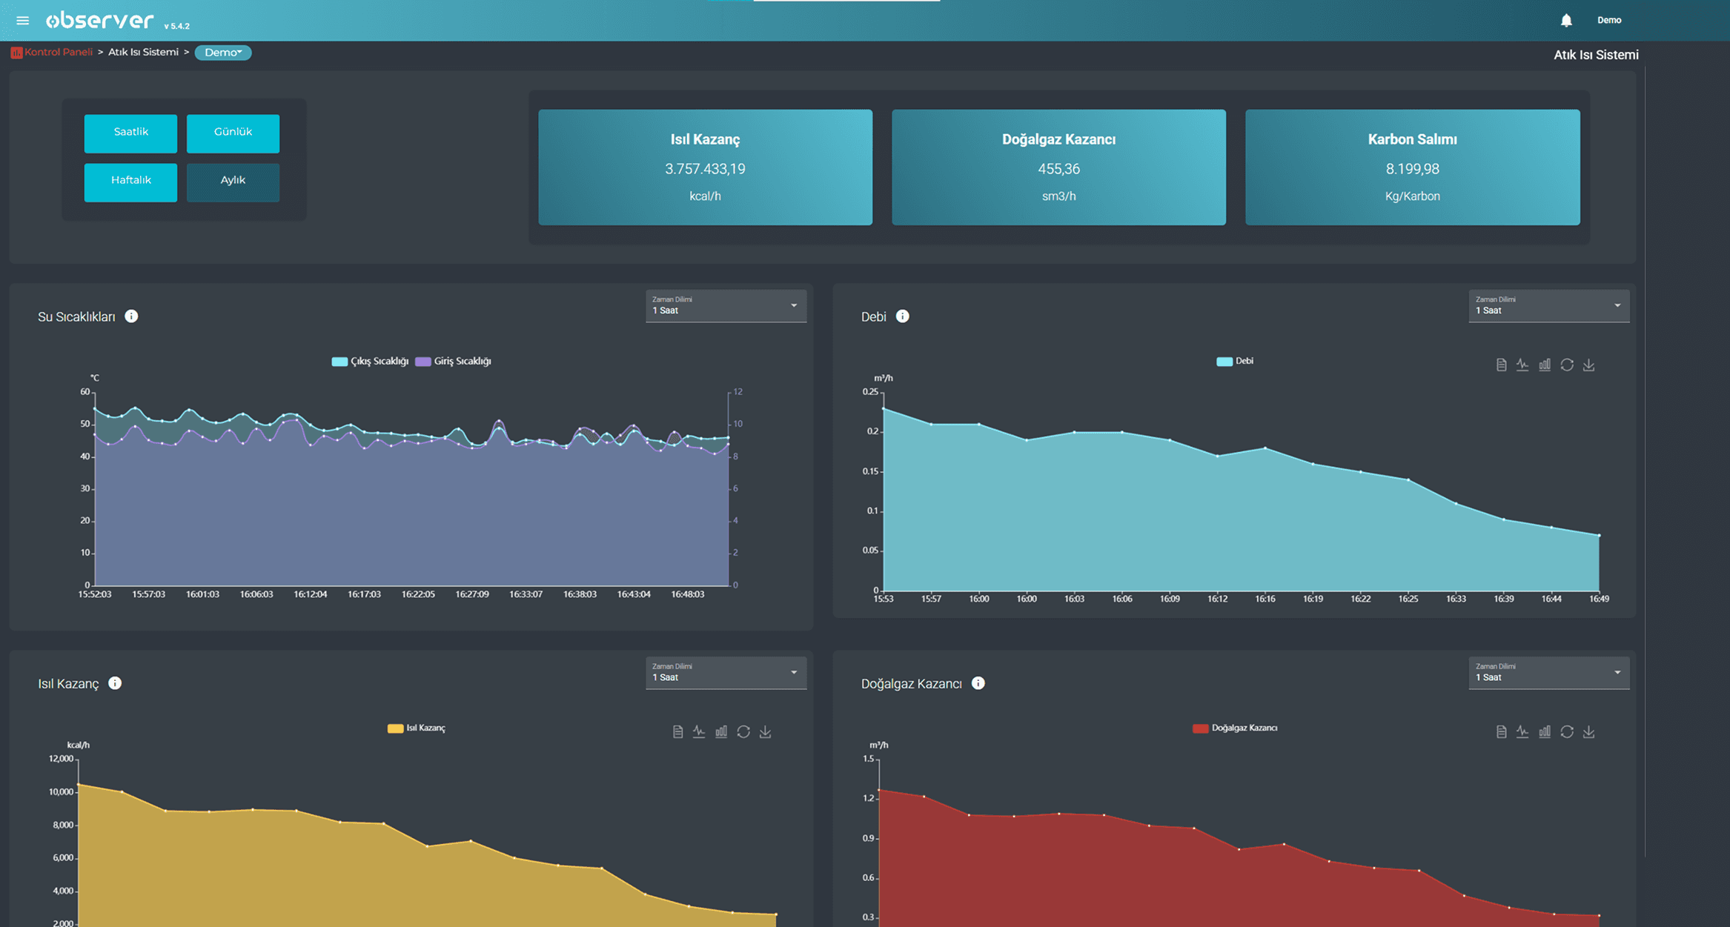Switch Doğalgaz Kazancı chart to bar view

(x=1545, y=732)
